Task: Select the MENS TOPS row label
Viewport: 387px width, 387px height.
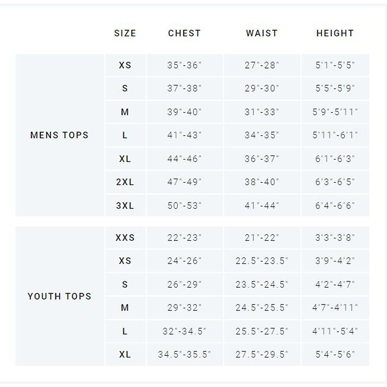Action: (60, 135)
